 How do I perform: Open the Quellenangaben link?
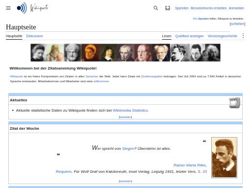tap(152, 76)
